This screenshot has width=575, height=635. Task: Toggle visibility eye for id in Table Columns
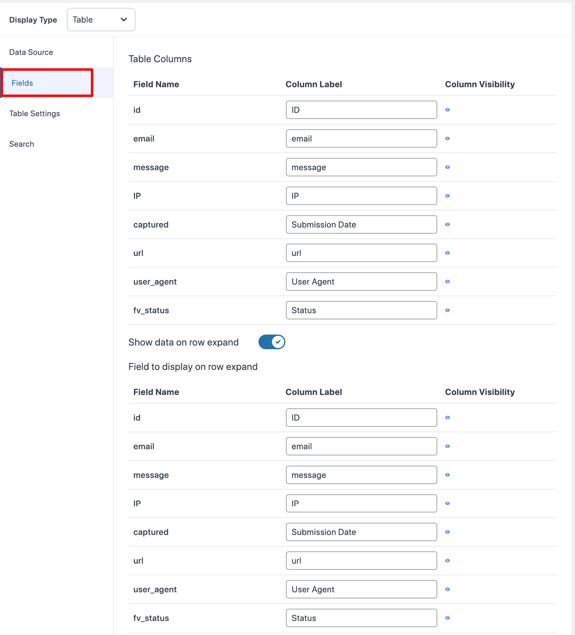448,110
